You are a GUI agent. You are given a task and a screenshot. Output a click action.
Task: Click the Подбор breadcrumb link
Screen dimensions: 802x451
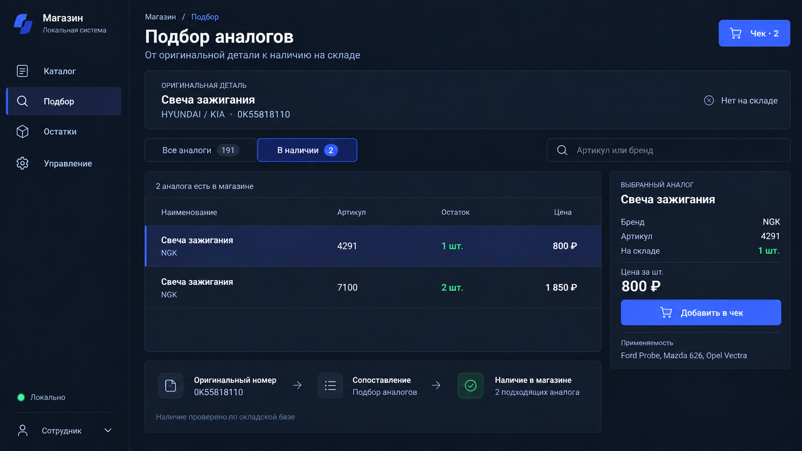(205, 17)
